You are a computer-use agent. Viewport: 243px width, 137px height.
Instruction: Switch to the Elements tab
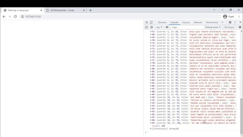162,22
